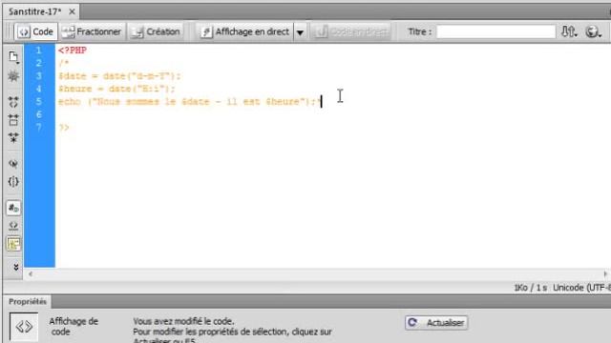Select the Propriétés panel tab
This screenshot has width=611, height=343.
(x=28, y=301)
